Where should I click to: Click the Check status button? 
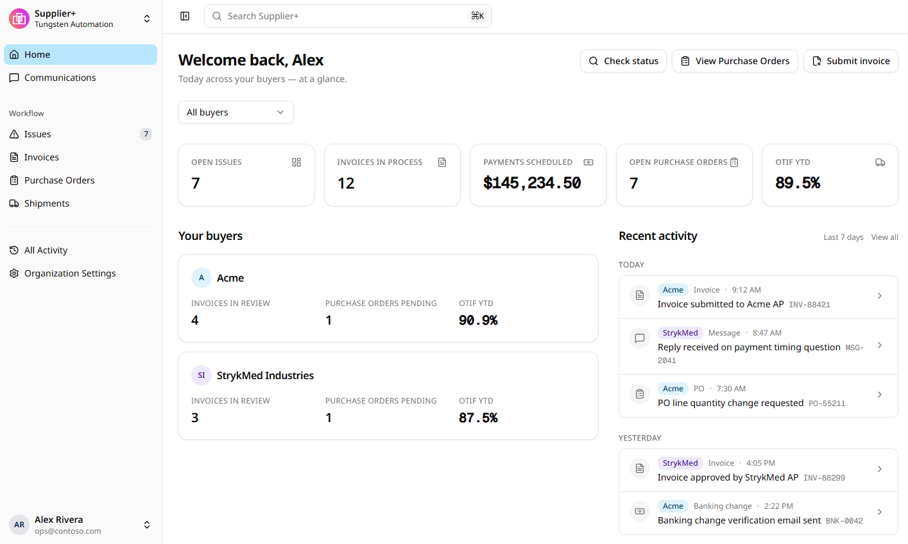click(x=623, y=61)
